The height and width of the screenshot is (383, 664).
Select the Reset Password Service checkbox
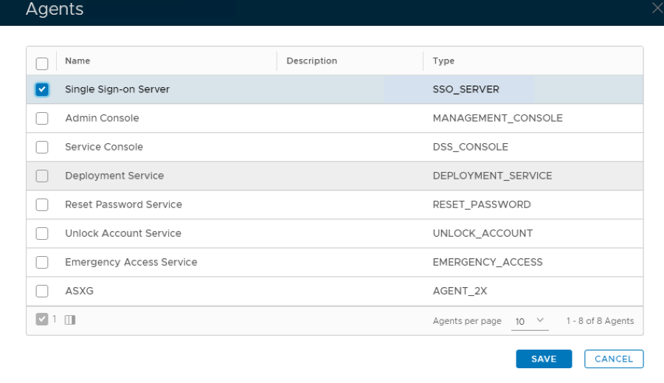[x=42, y=204]
